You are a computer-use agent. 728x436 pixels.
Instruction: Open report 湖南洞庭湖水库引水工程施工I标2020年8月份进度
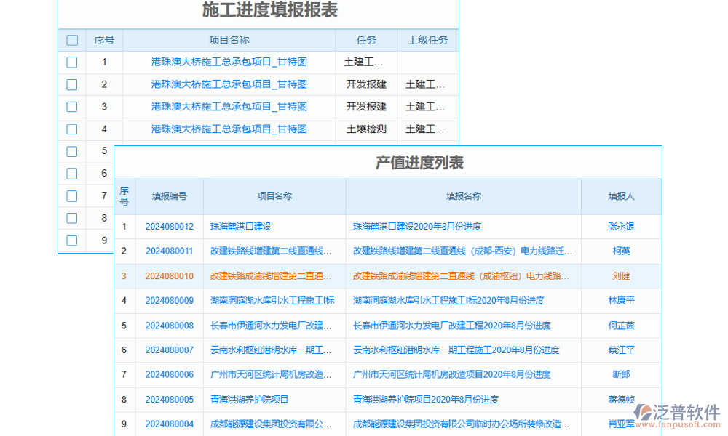tap(448, 301)
